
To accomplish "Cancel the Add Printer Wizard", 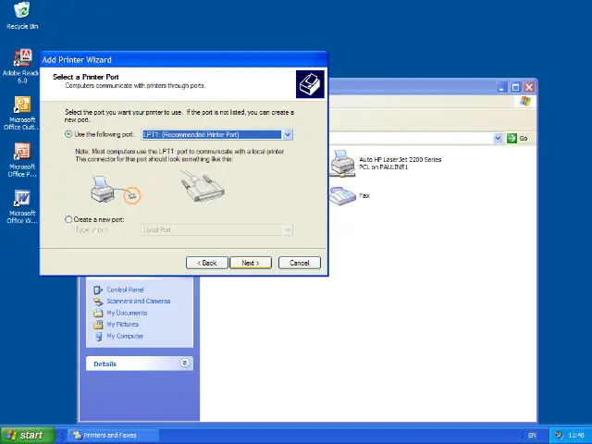I will 300,263.
